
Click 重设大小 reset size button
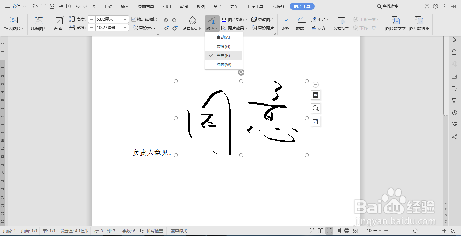point(144,28)
